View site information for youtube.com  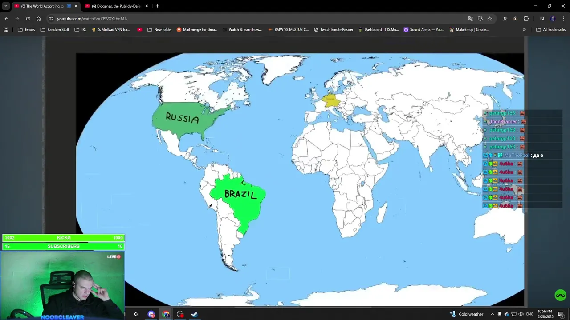(x=51, y=19)
